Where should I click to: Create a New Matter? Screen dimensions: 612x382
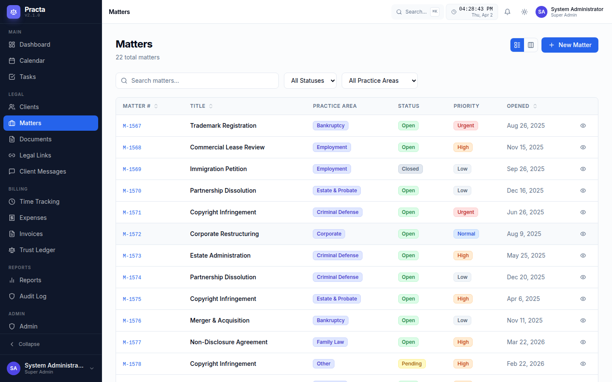(569, 45)
